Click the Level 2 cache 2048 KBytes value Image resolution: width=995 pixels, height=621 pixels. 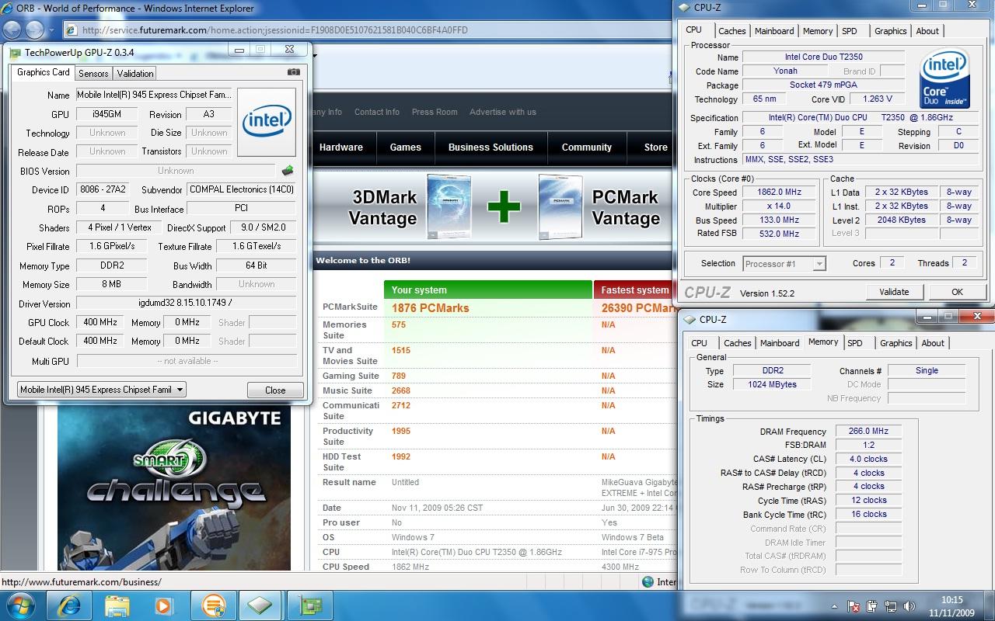click(x=902, y=220)
